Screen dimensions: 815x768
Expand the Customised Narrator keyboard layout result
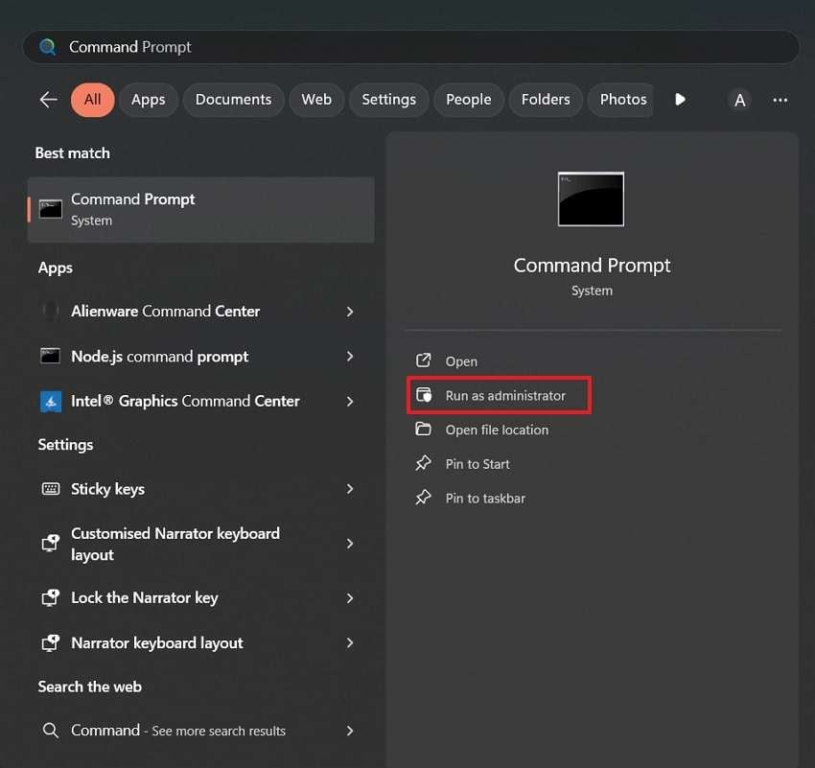click(x=350, y=544)
